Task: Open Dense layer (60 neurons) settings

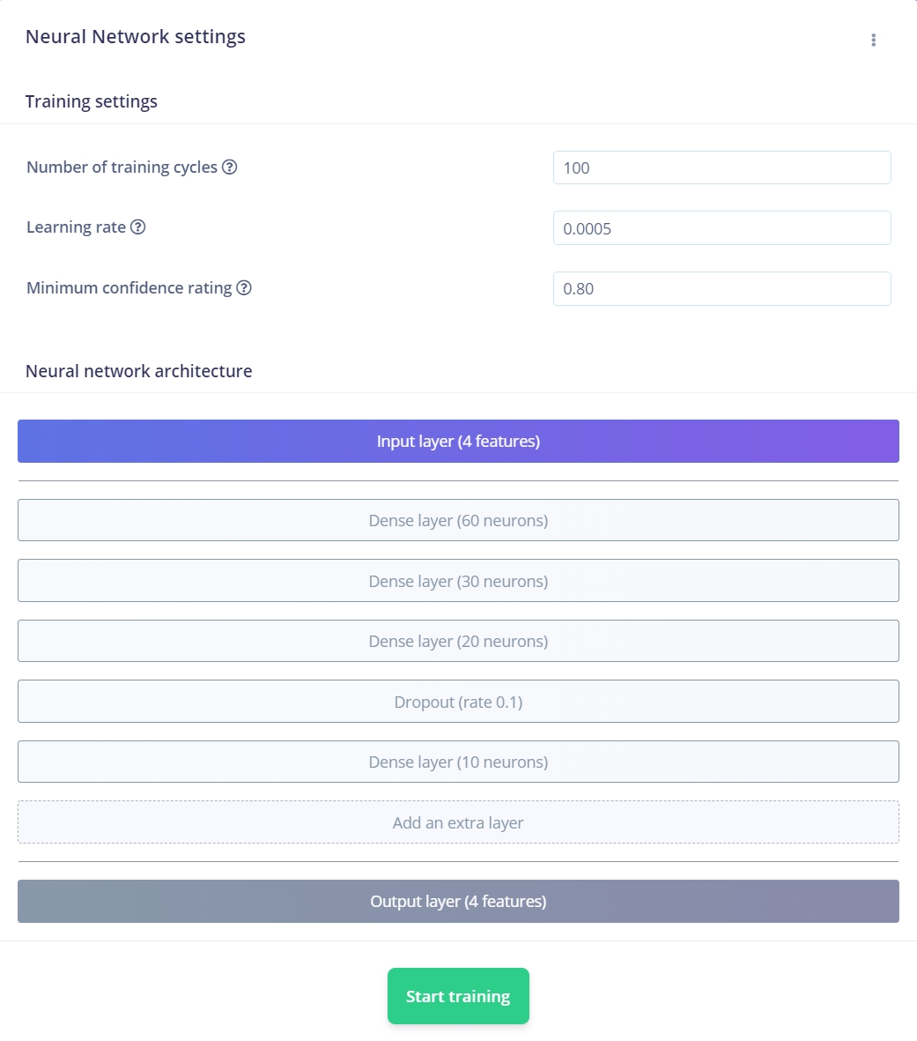Action: point(458,520)
